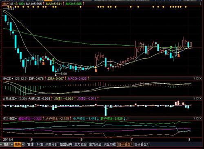Click the MA3=5.685 value
Screen dimensions: 204x149
(x=74, y=4)
